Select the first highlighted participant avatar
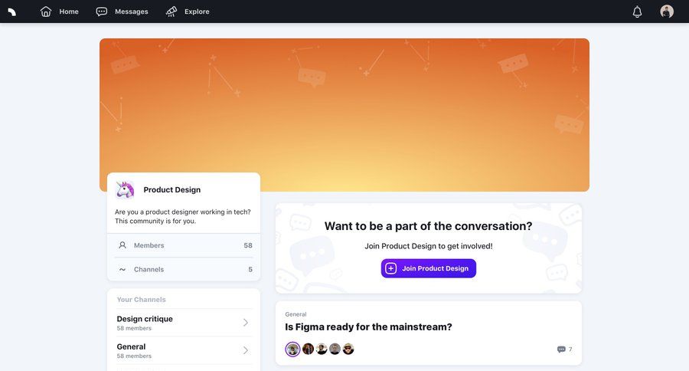This screenshot has height=371, width=689. pyautogui.click(x=292, y=350)
